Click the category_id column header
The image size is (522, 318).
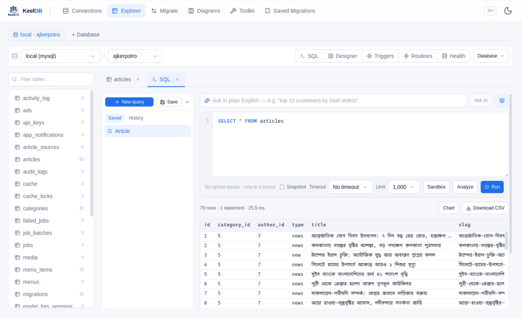coord(234,225)
